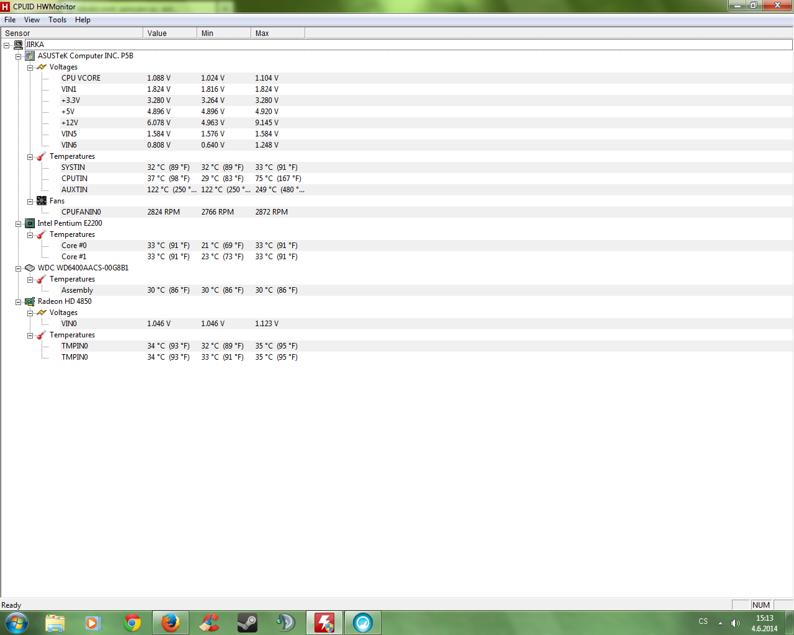Collapse the Temperatures group under Radeon HD 4850
Screen dimensions: 794x635
point(30,335)
